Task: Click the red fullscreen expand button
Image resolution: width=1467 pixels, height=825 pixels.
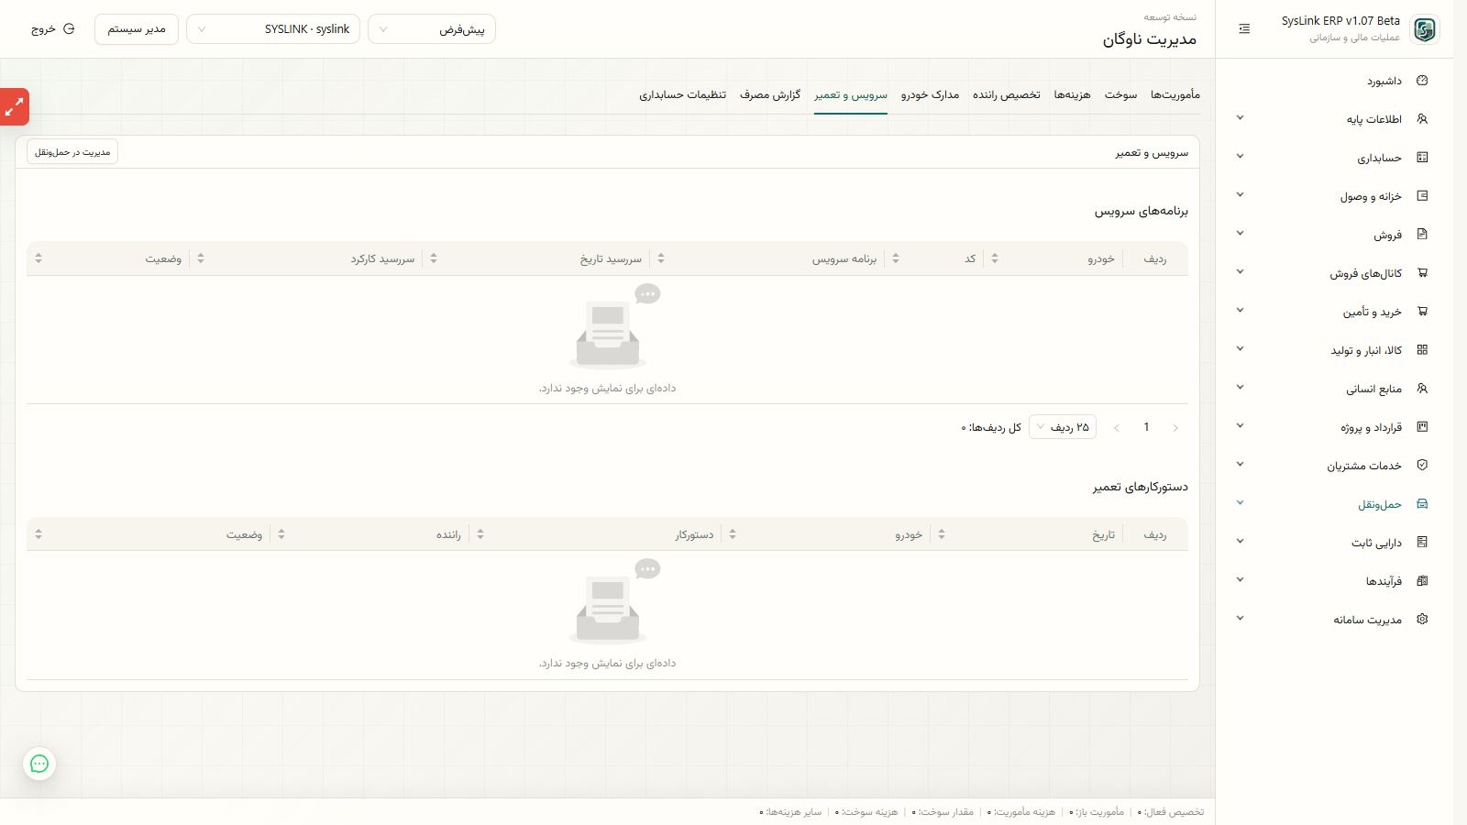Action: coord(15,107)
